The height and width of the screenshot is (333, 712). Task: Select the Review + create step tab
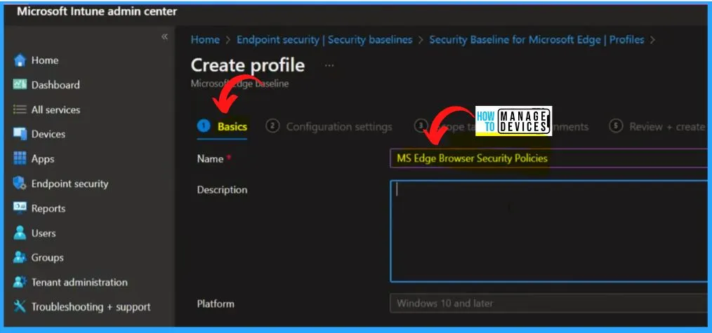(x=657, y=127)
